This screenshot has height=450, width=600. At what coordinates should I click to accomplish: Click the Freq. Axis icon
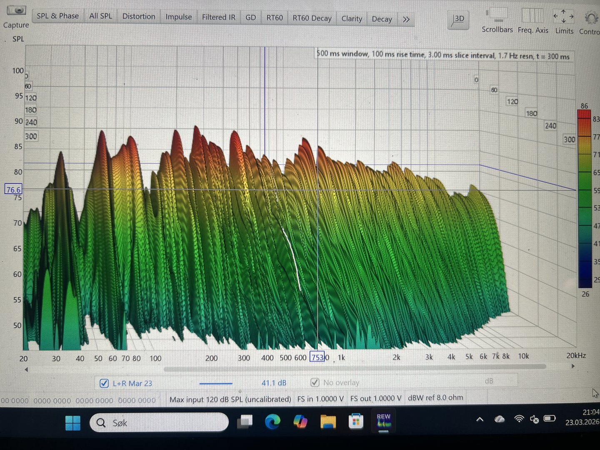(532, 16)
